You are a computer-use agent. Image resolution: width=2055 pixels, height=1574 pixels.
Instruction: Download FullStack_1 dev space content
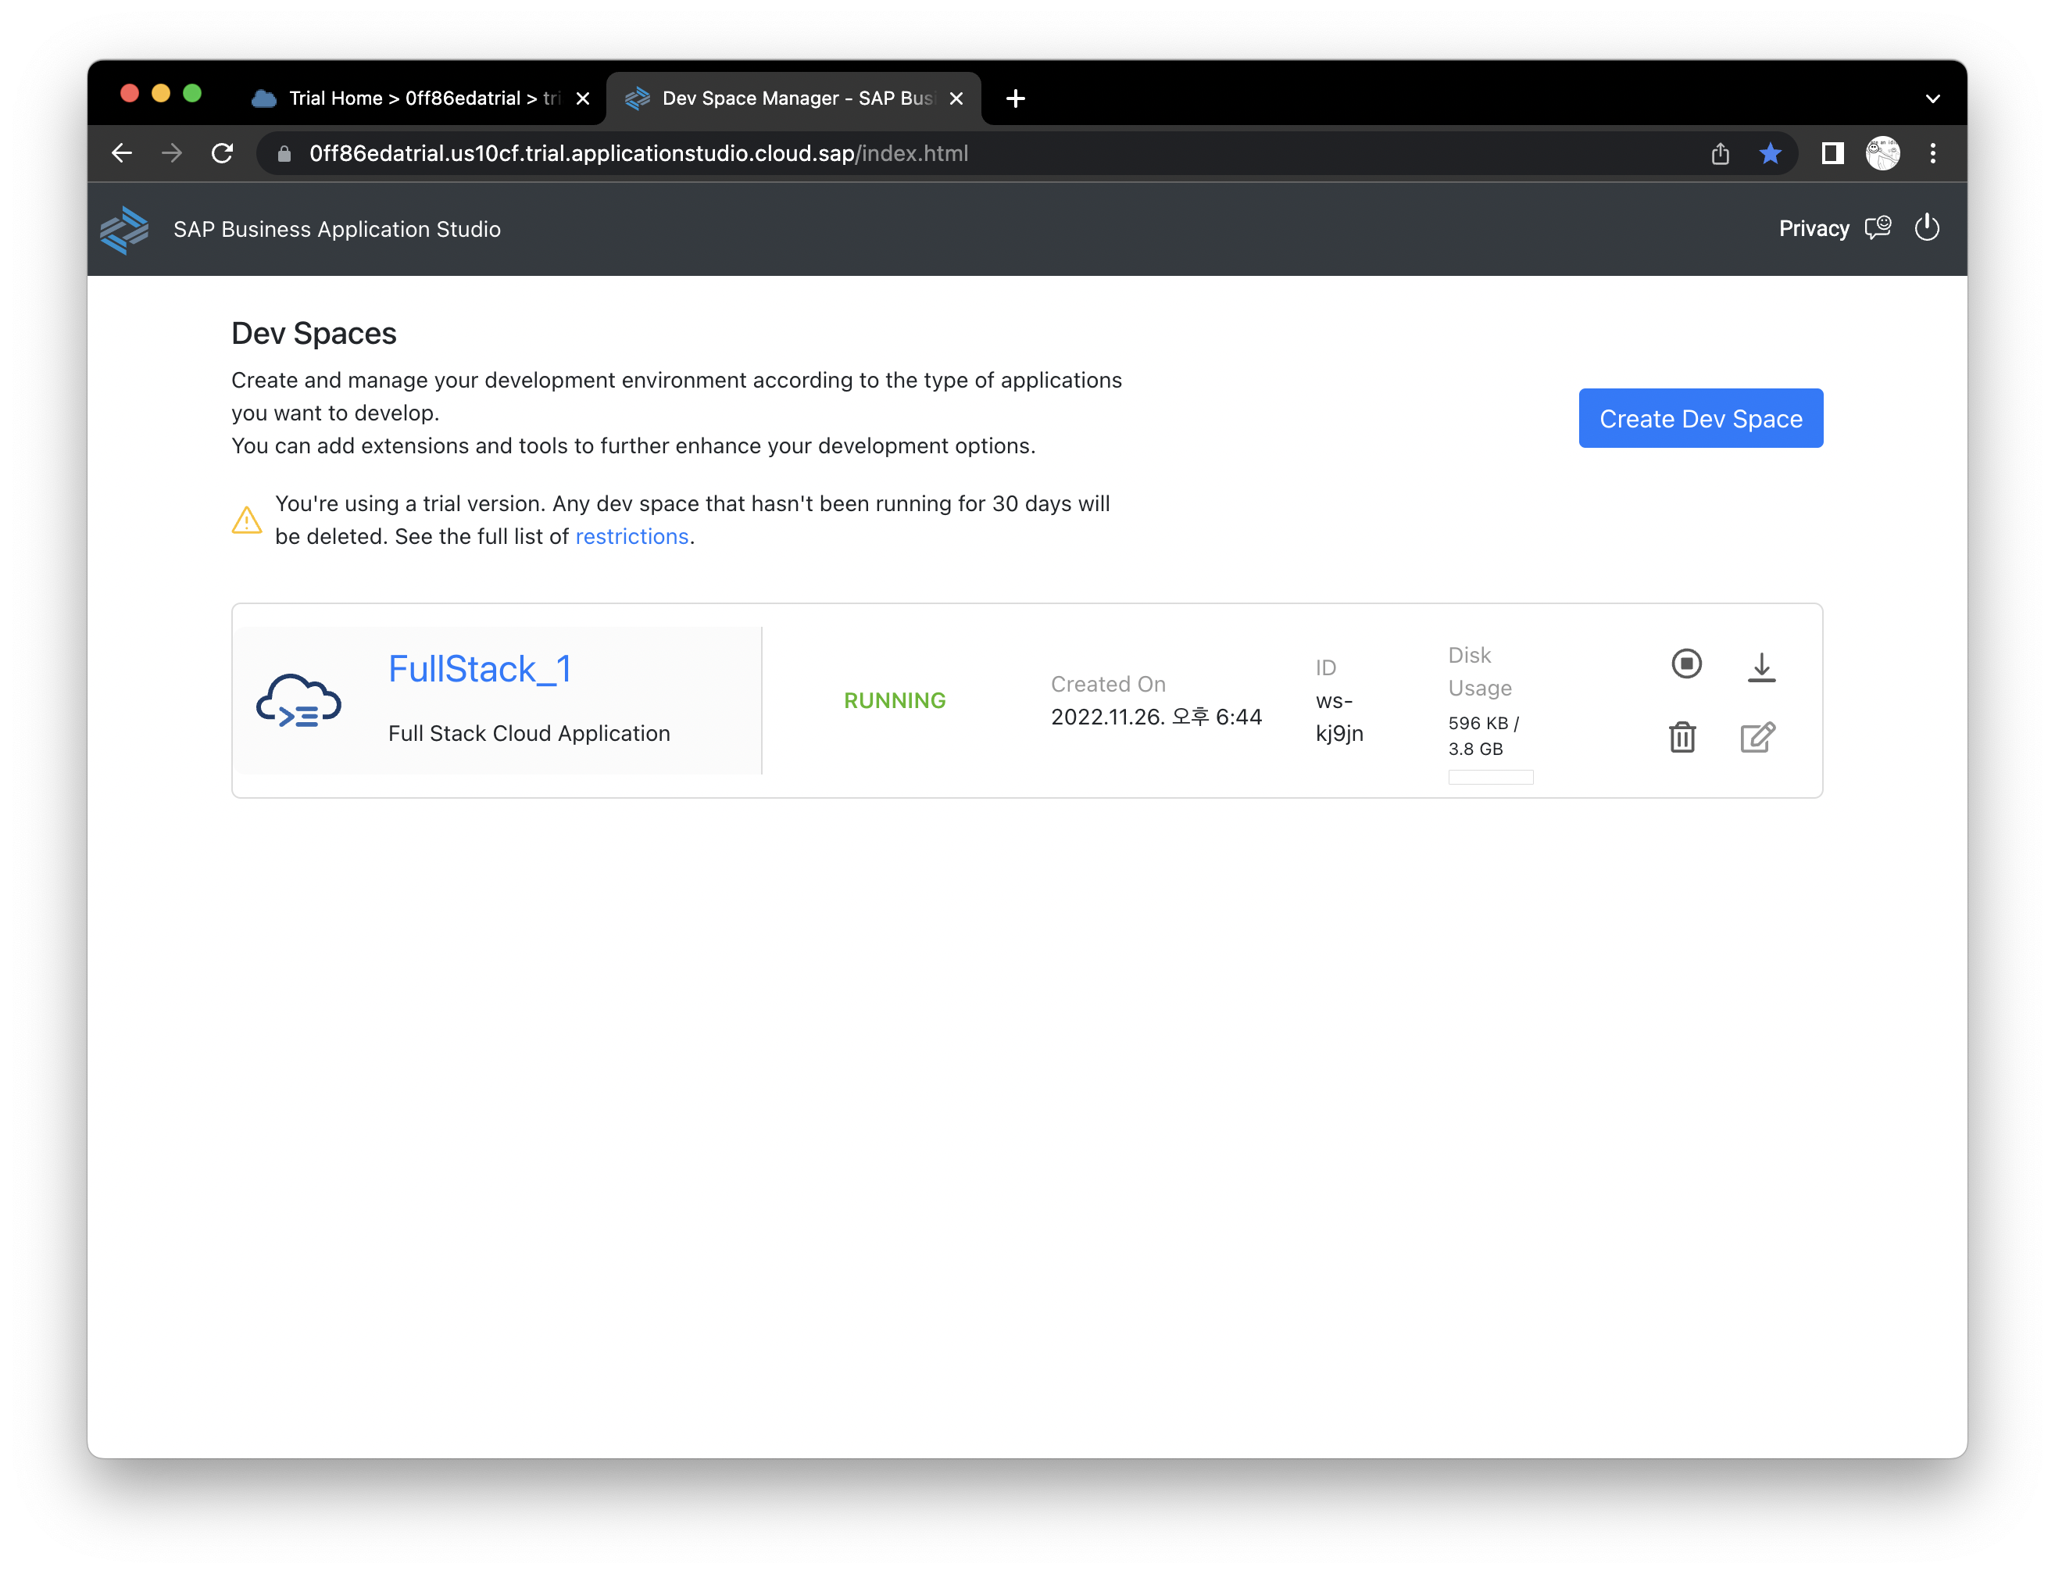1761,667
